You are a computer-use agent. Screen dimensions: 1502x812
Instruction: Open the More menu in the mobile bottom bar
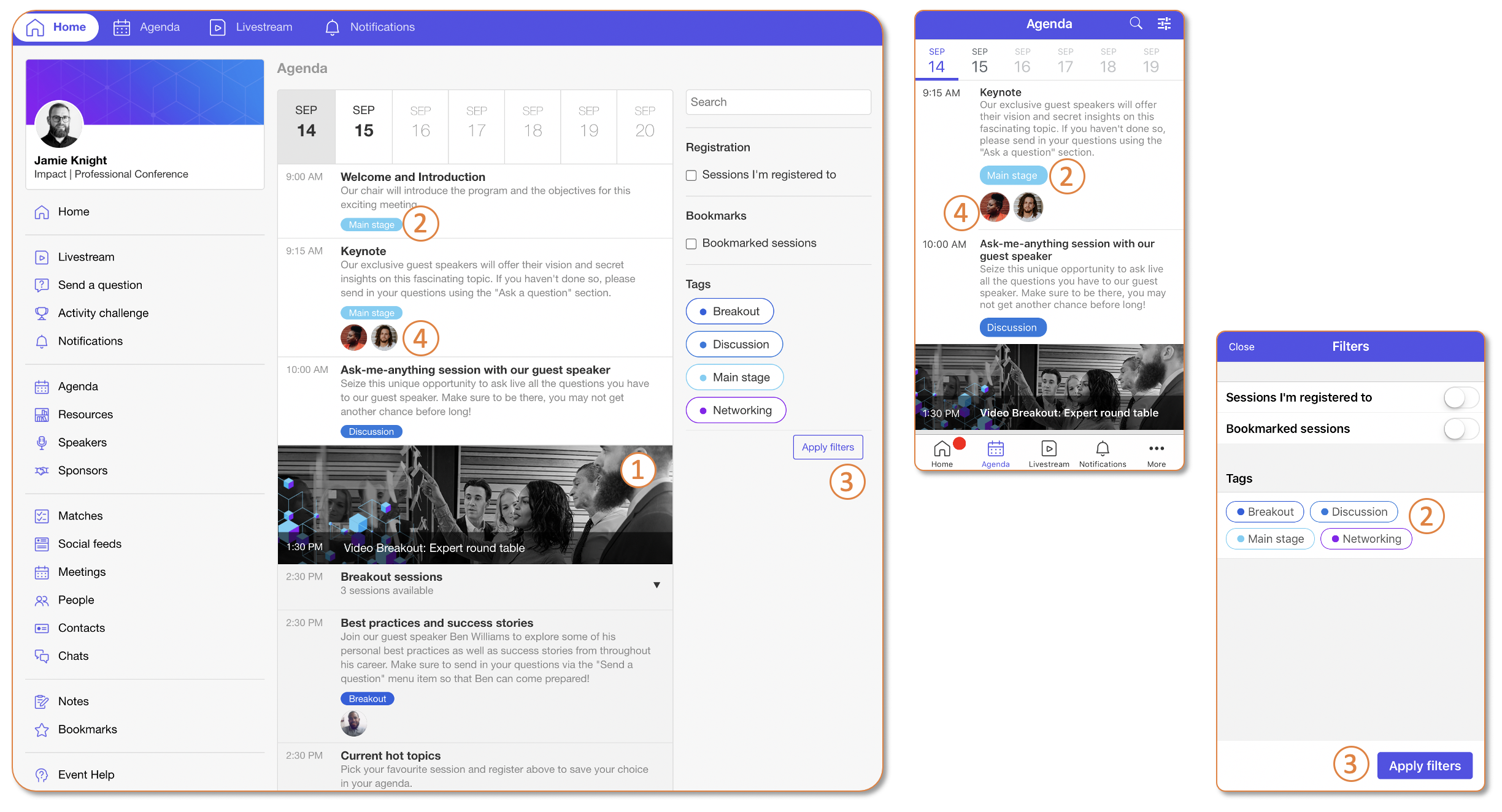[x=1156, y=453]
